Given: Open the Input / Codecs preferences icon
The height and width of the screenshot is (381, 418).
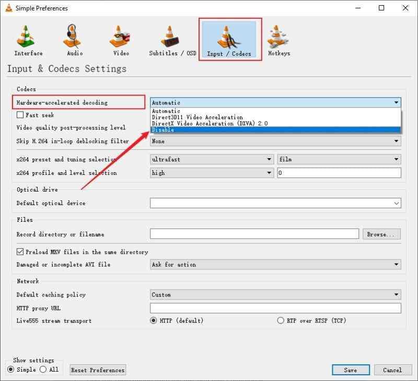Looking at the screenshot, I should pos(229,39).
